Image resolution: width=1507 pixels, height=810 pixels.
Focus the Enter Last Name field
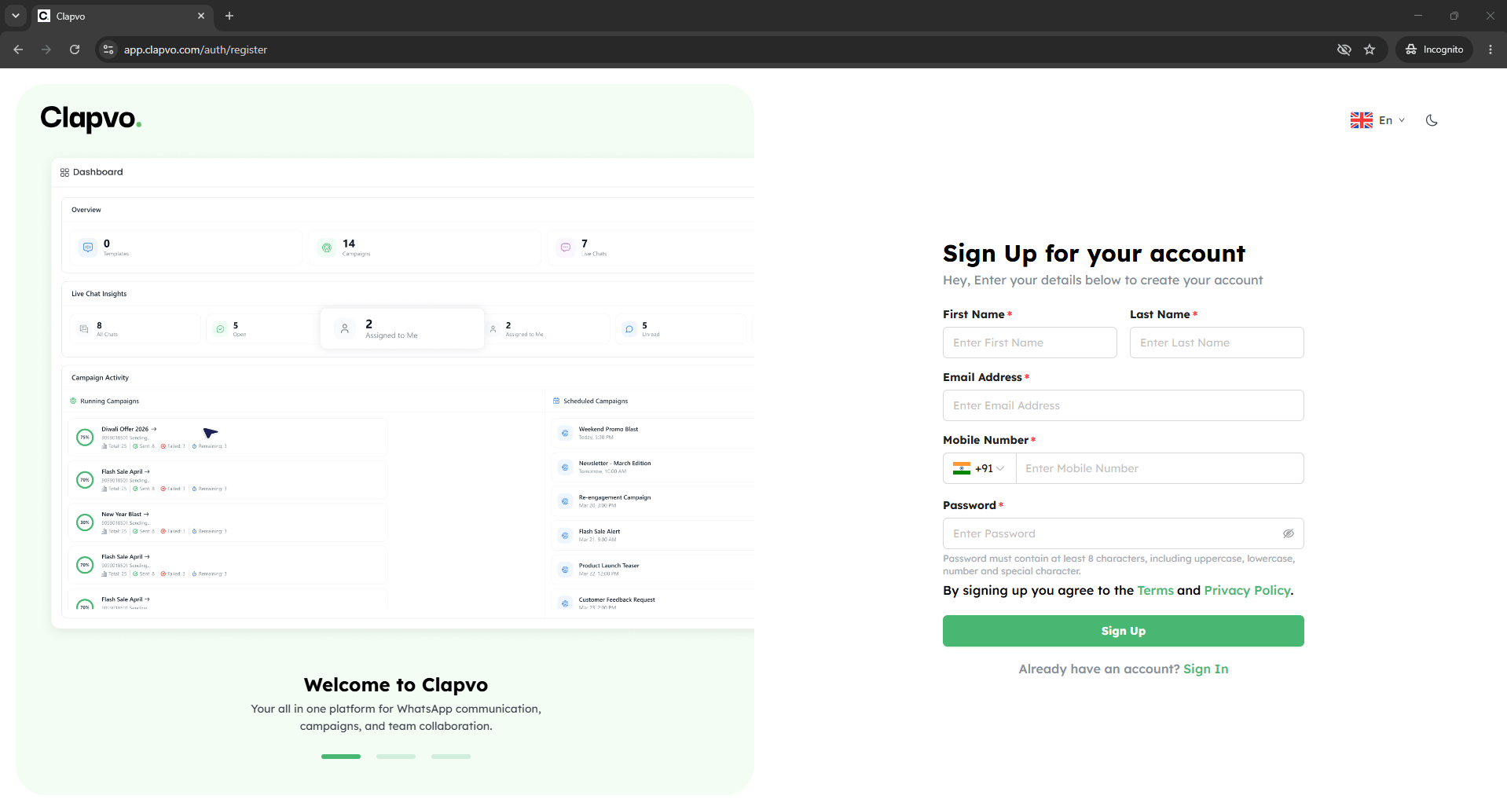(x=1216, y=343)
